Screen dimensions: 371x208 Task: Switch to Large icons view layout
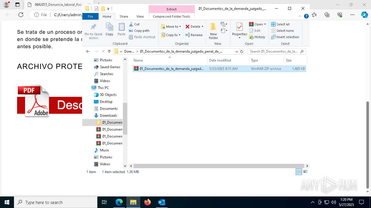coord(305,172)
